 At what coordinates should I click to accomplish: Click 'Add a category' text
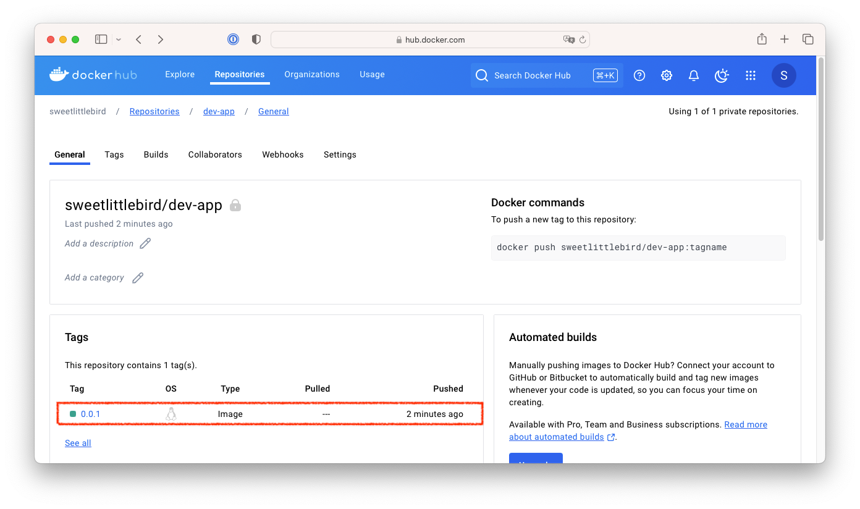[95, 278]
